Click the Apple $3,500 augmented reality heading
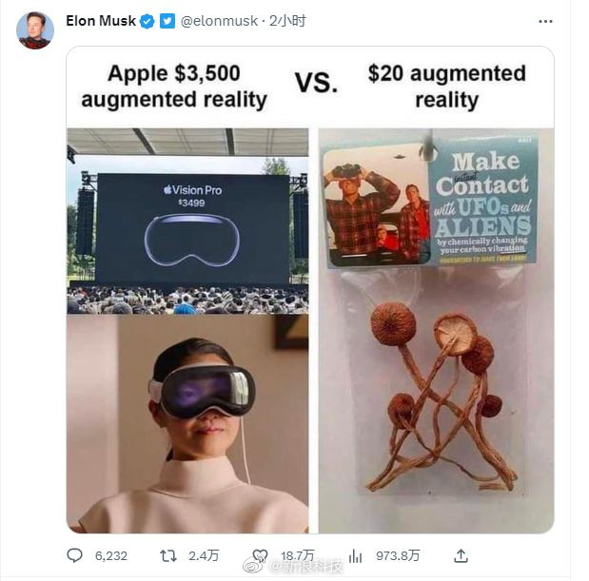589x581 pixels. [x=174, y=87]
